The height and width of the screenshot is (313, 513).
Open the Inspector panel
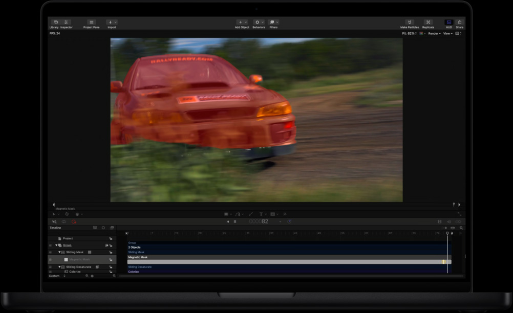click(x=66, y=23)
